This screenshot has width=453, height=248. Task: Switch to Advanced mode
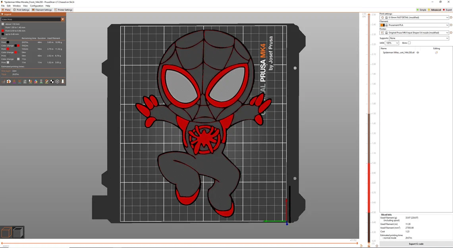tap(434, 10)
